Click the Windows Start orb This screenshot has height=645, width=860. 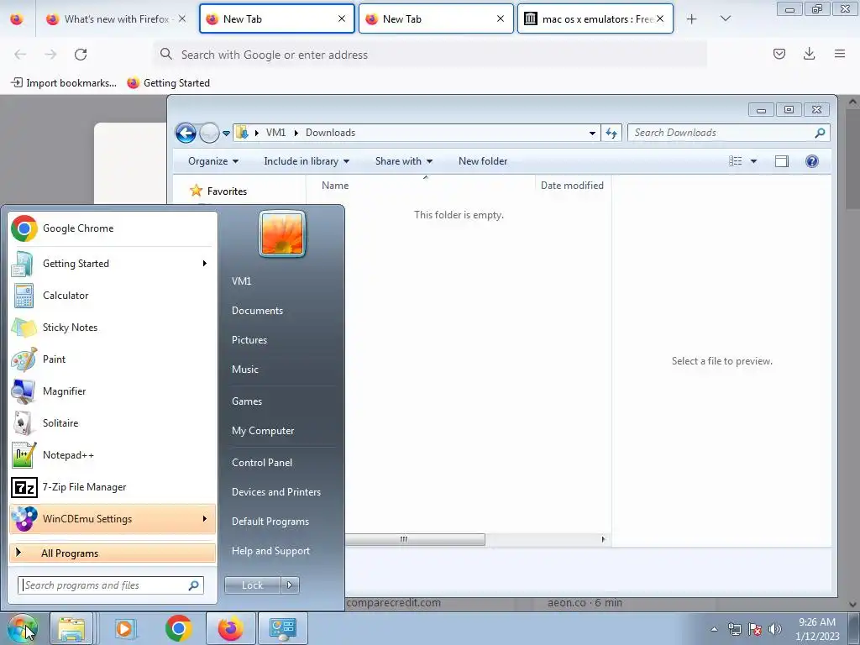pos(23,628)
